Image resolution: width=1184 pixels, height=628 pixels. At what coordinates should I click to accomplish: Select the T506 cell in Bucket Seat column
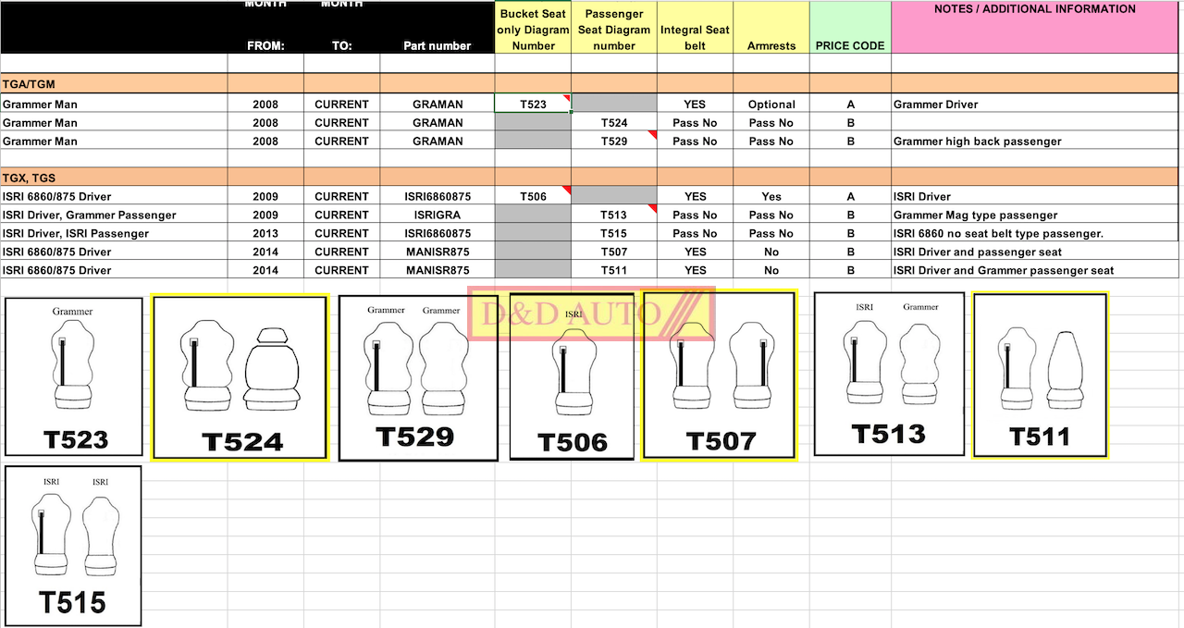[x=533, y=196]
